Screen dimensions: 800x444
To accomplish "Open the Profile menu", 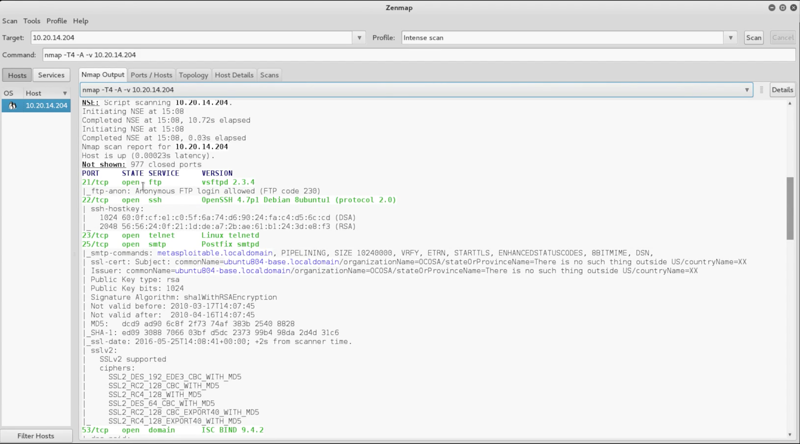I will pos(56,21).
